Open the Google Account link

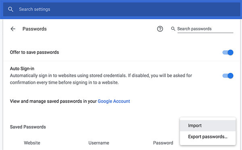114,101
